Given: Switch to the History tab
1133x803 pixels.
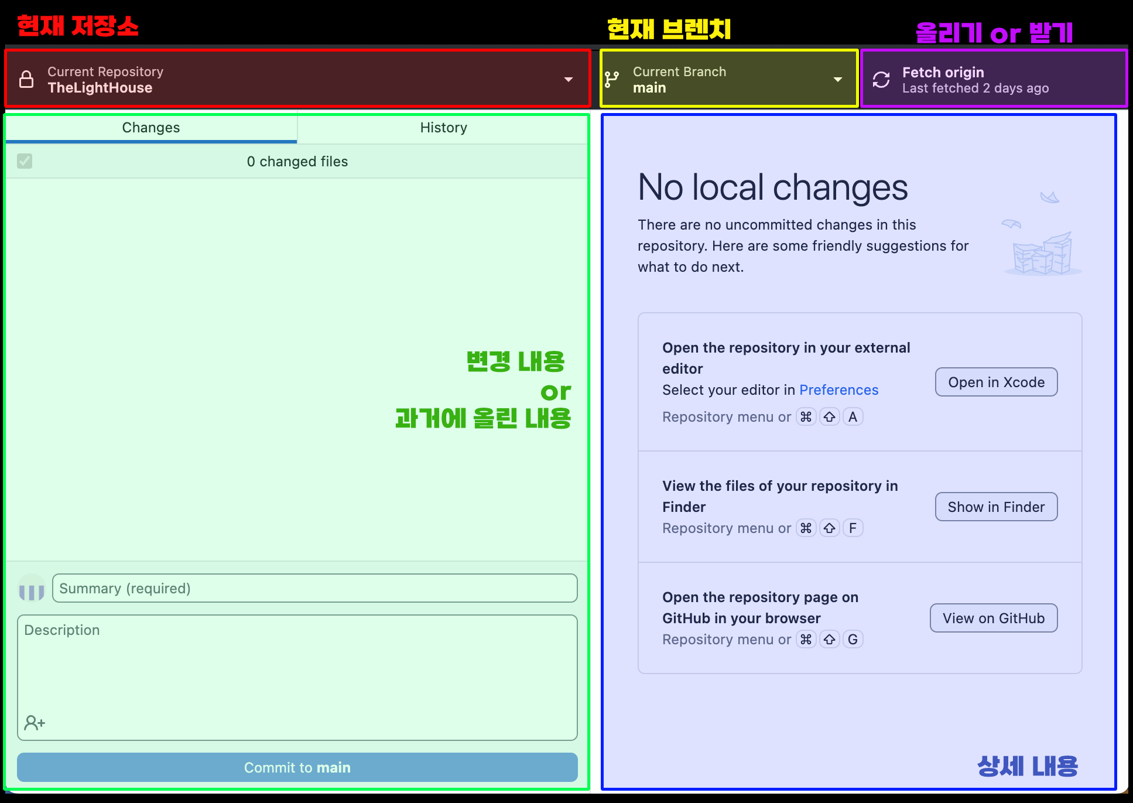Looking at the screenshot, I should coord(443,128).
